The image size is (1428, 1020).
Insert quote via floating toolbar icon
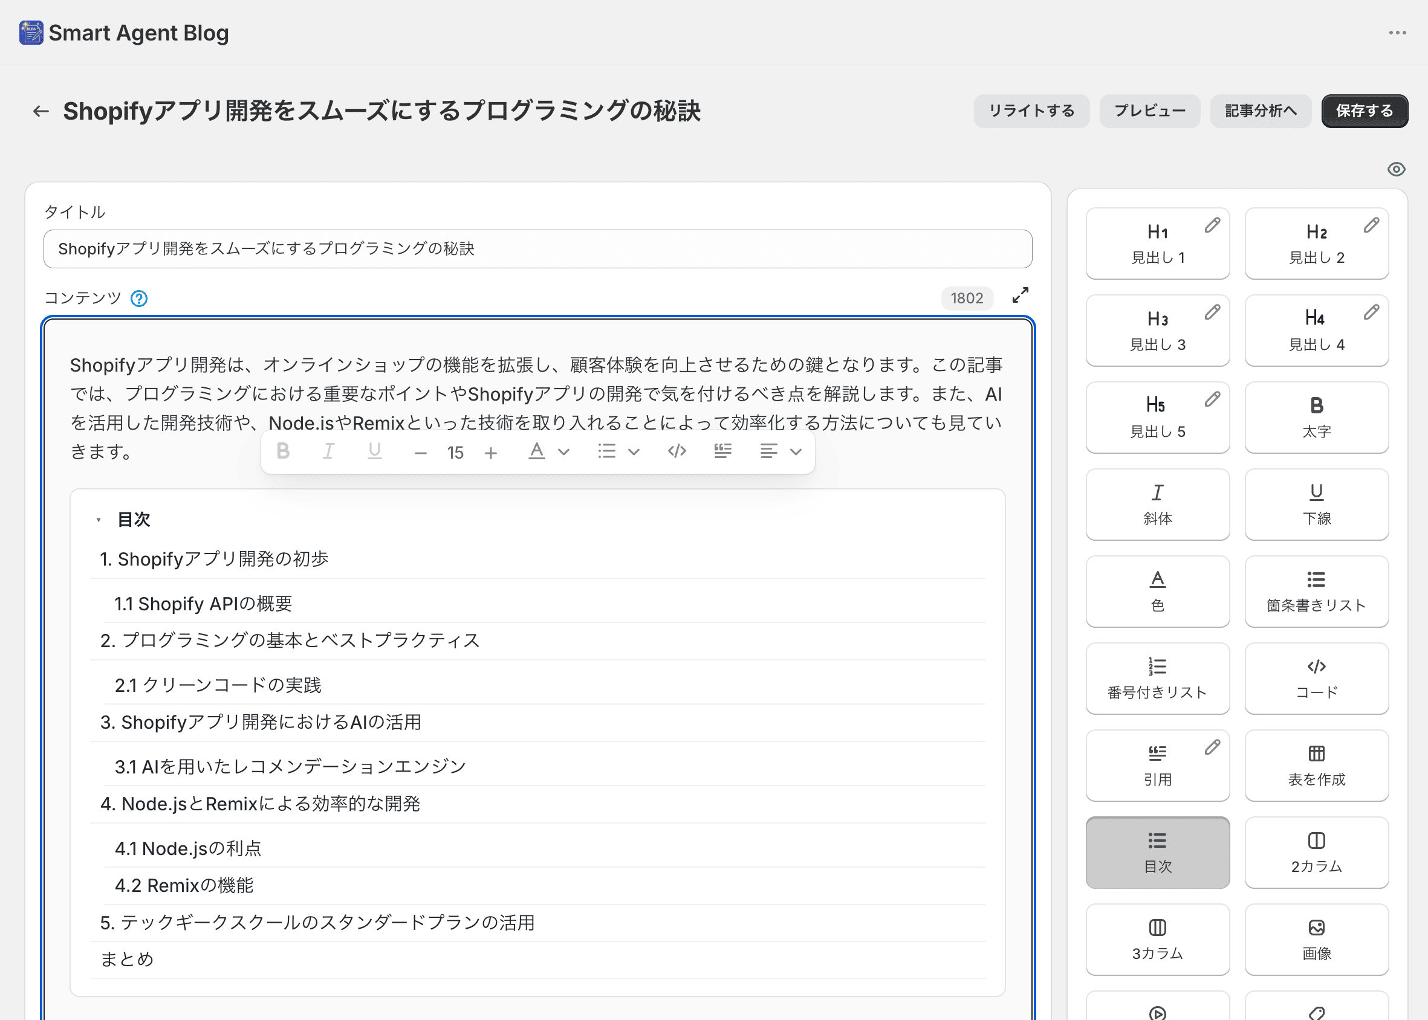coord(723,451)
